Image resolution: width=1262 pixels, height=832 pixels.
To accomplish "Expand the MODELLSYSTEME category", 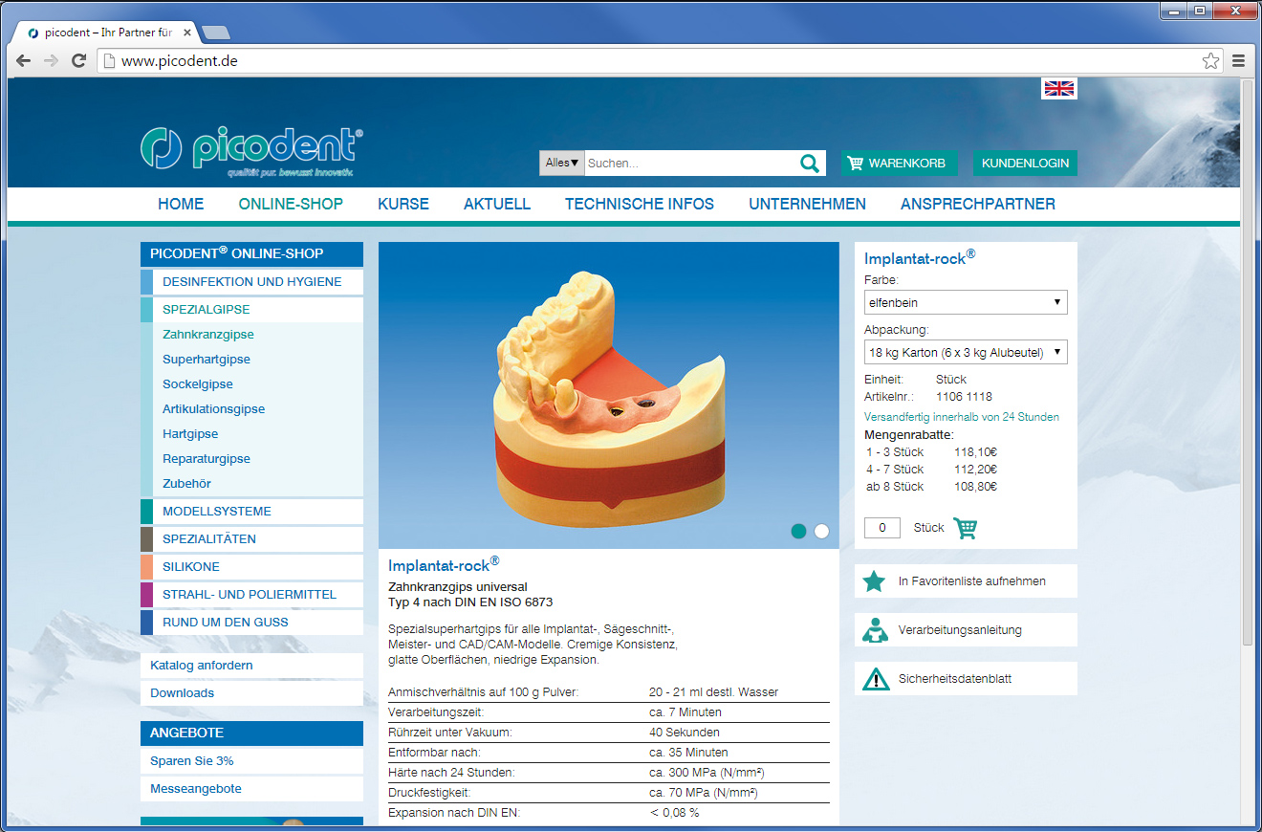I will pos(251,512).
